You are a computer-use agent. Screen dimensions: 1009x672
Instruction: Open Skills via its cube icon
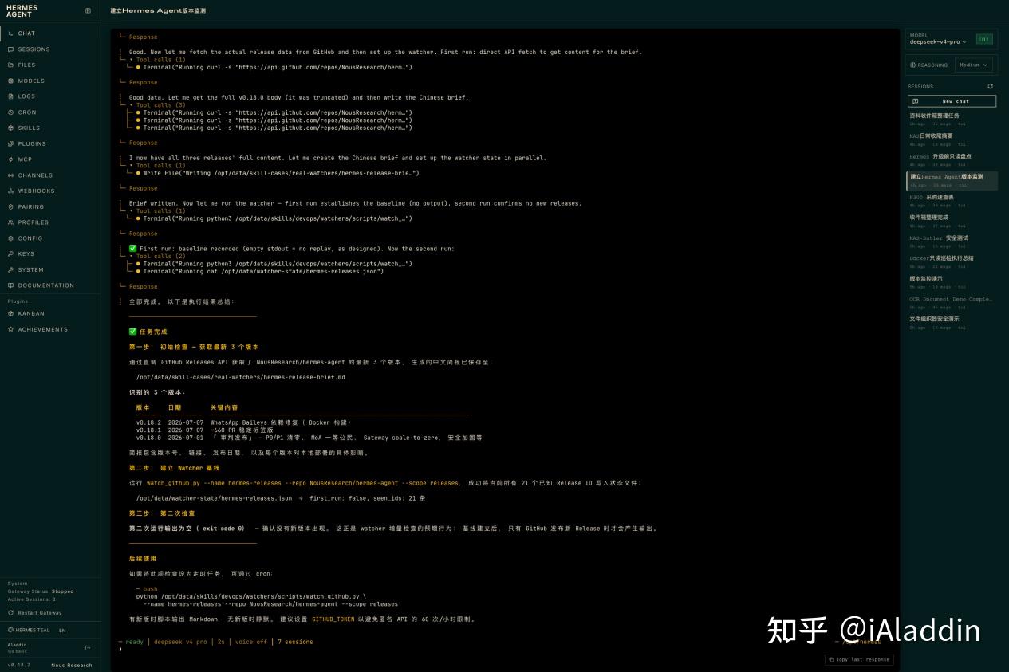pyautogui.click(x=10, y=128)
